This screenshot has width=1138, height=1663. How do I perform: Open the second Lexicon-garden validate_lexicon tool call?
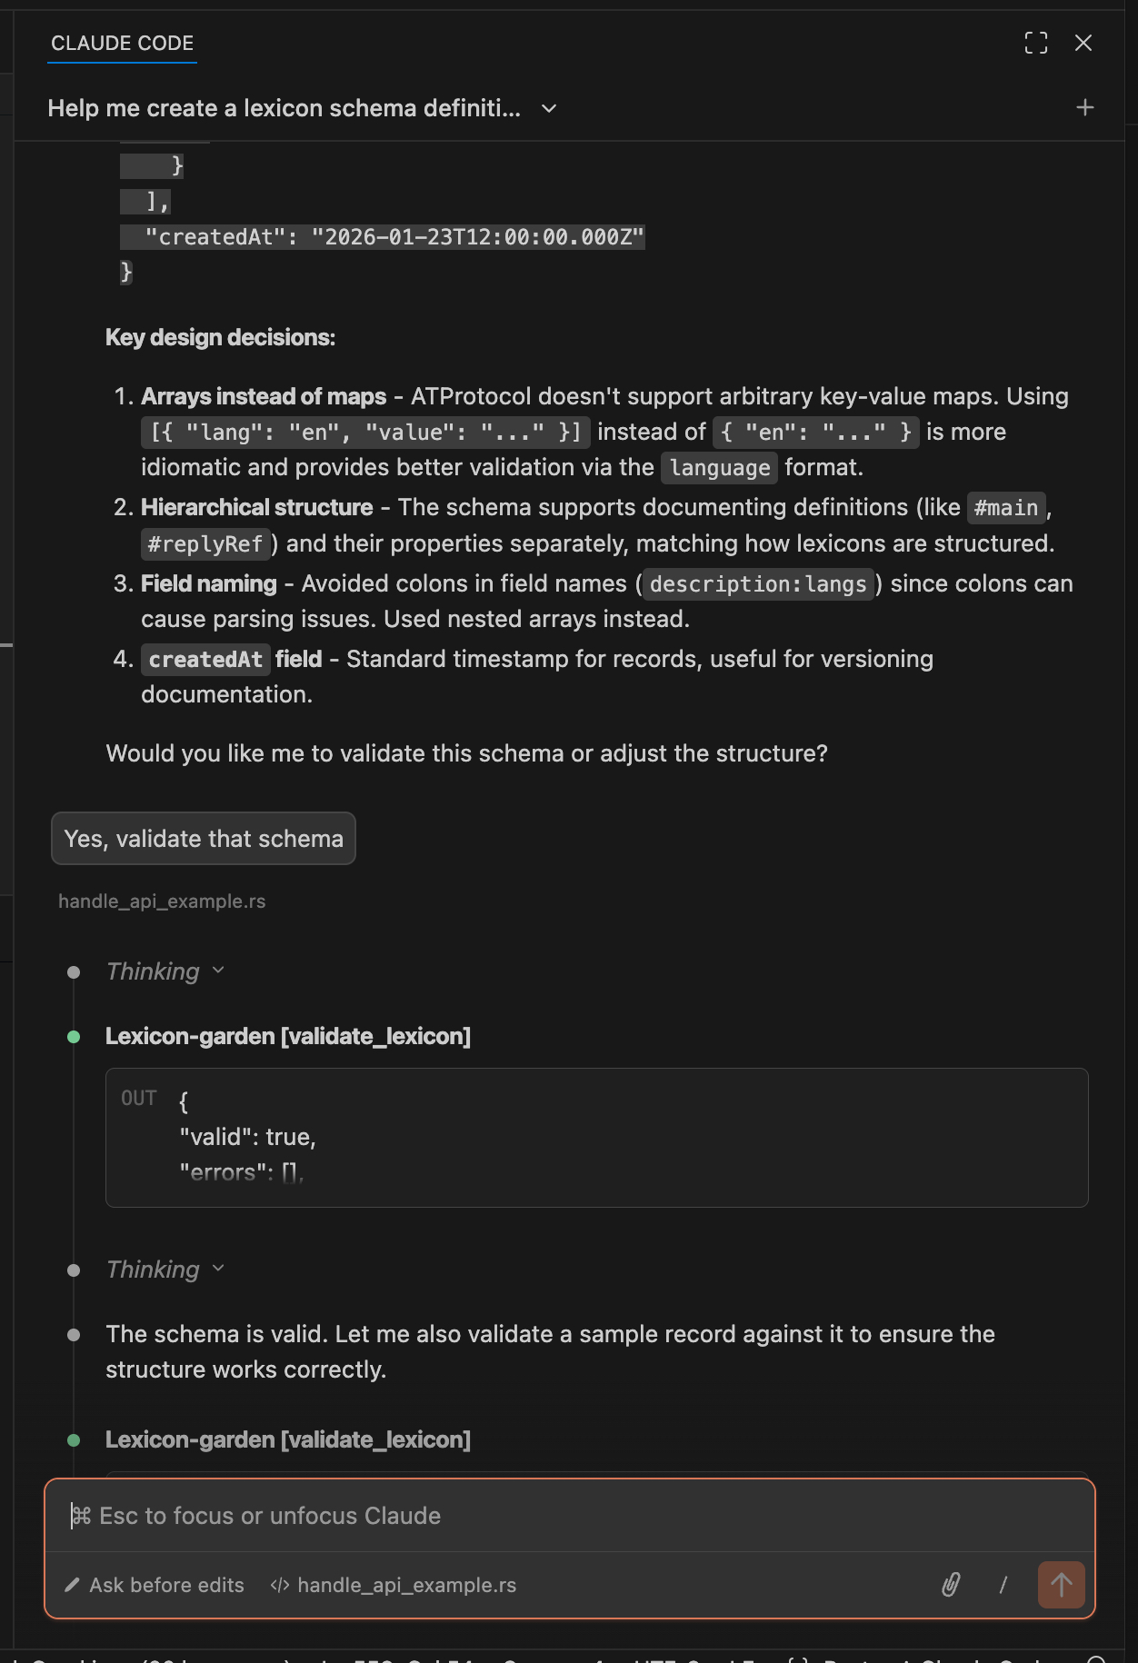point(287,1439)
